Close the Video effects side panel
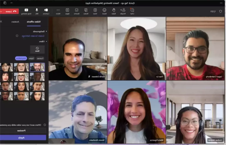Viewport: 226px width, 145px height. pos(1,21)
